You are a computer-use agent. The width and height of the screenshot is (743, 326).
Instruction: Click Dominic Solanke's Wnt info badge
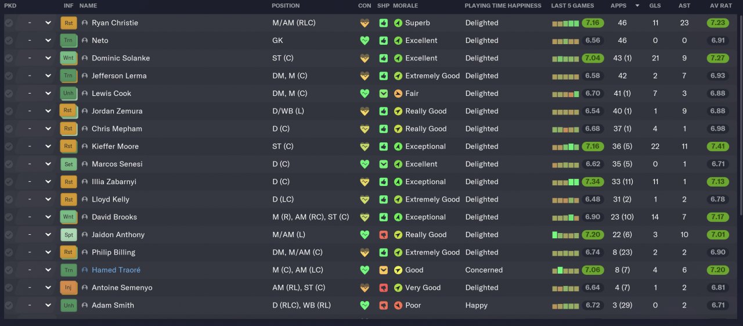pos(68,58)
